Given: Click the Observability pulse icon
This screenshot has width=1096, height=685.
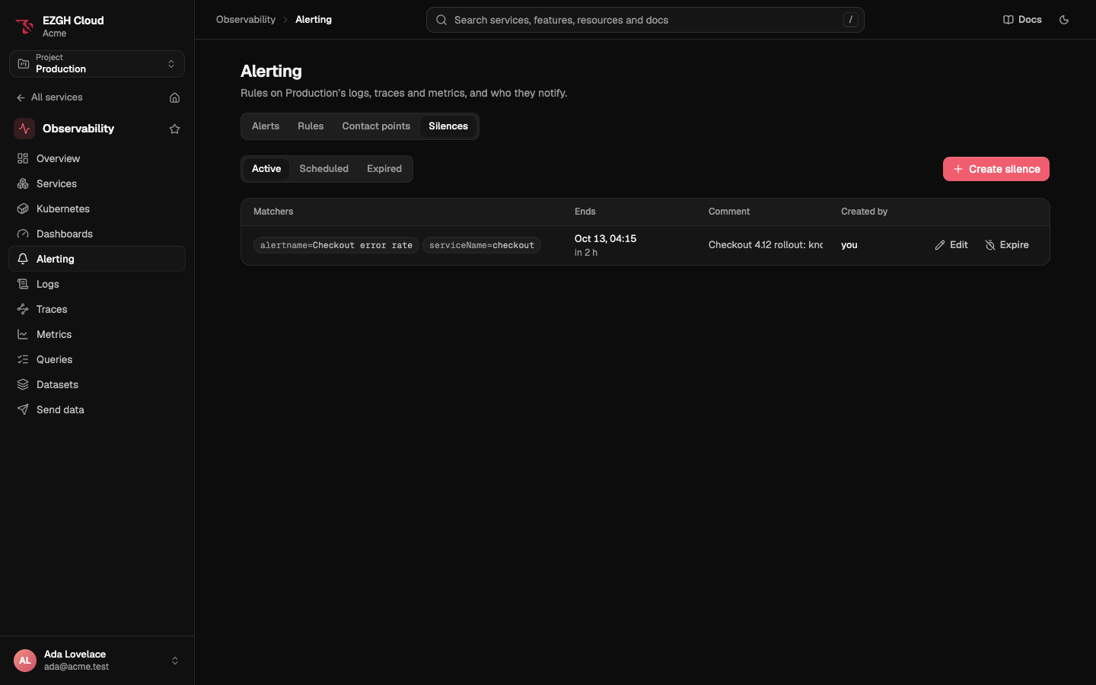Looking at the screenshot, I should (x=24, y=129).
